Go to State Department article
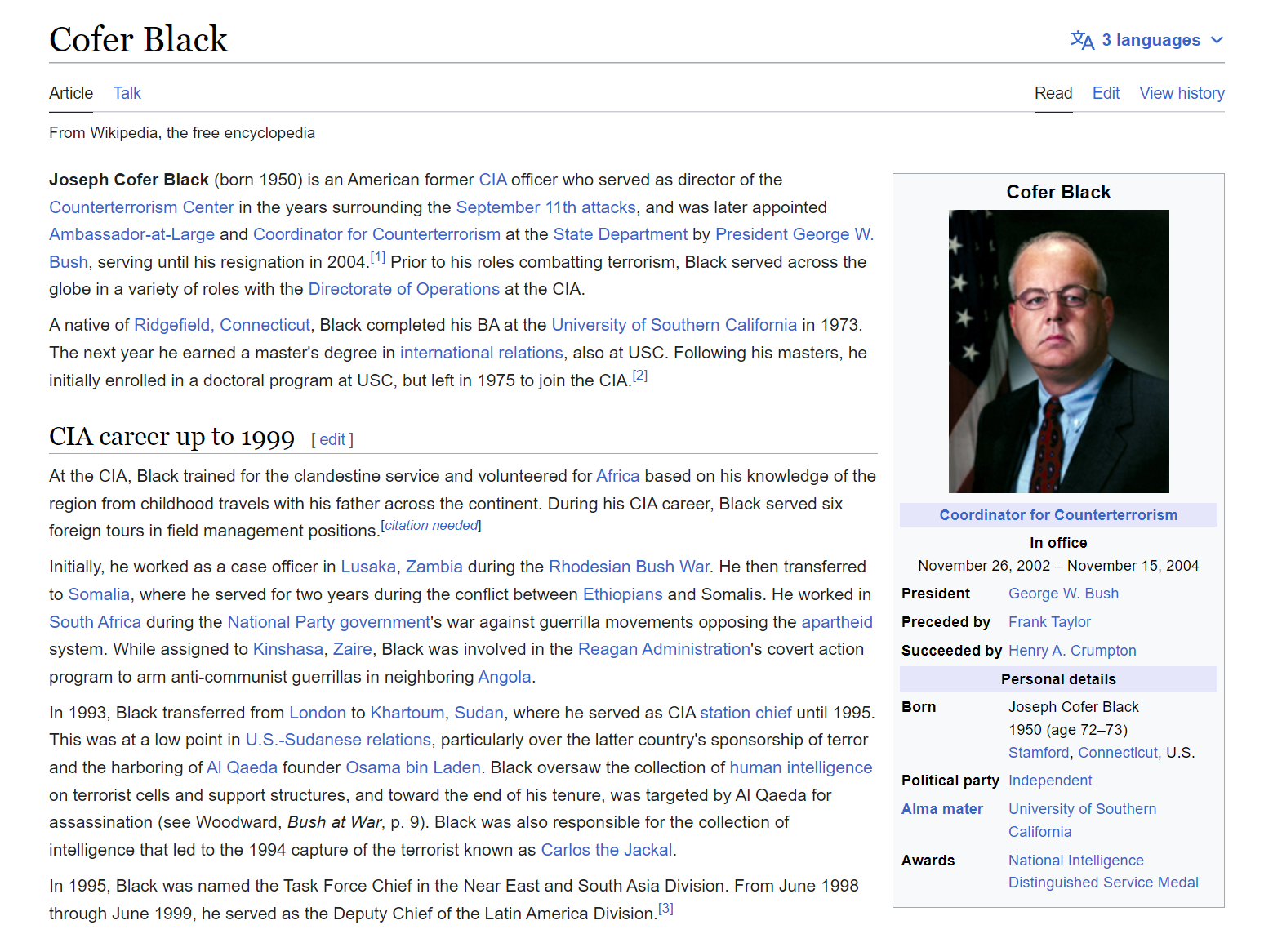Image resolution: width=1282 pixels, height=934 pixels. point(620,234)
